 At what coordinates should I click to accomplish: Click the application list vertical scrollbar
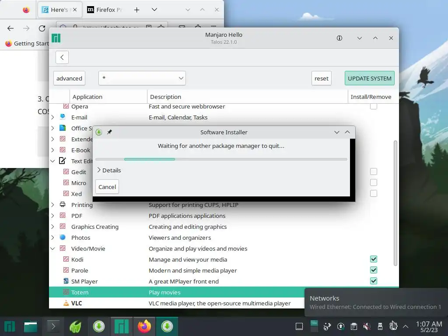click(395, 203)
